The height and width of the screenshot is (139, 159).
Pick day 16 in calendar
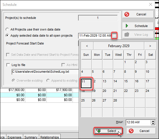pyautogui.click(x=140, y=83)
